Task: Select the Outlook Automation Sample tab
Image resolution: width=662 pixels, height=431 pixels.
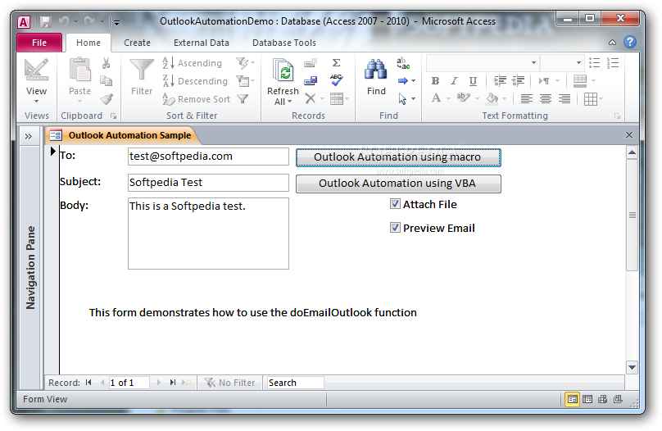Action: click(x=120, y=135)
